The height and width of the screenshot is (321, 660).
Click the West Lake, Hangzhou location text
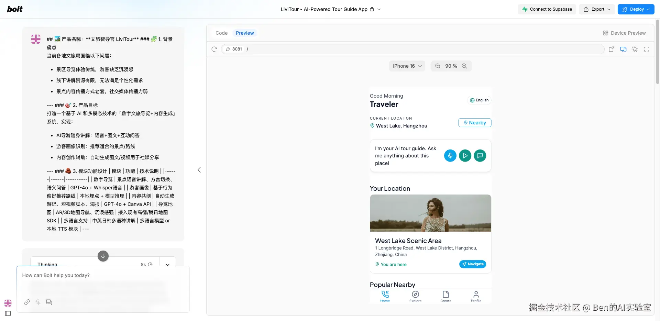pyautogui.click(x=401, y=126)
